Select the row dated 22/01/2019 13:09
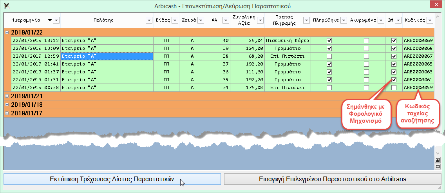Screen dimensions: 445x193 tap(222, 48)
